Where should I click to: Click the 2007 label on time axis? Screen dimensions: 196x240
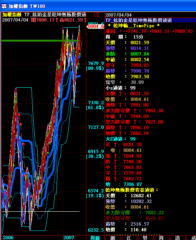69,238
